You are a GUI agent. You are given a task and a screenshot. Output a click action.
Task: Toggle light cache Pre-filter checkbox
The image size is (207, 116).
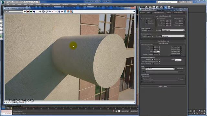click(152, 60)
